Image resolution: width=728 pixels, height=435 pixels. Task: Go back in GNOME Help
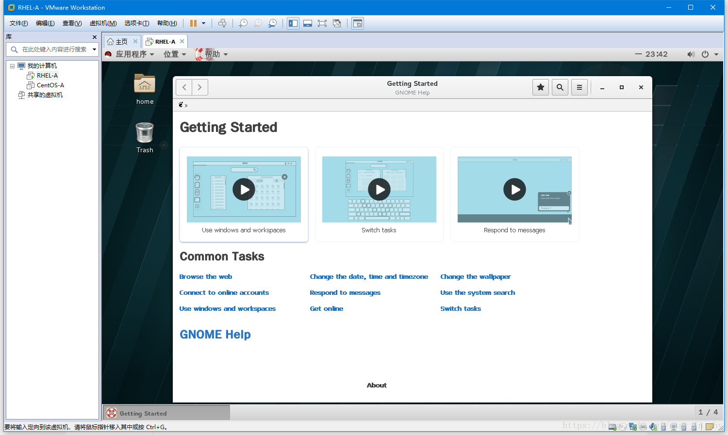click(184, 87)
